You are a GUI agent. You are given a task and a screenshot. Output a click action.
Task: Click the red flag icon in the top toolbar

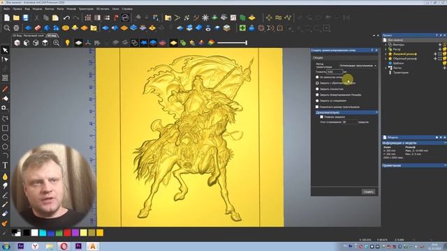click(x=116, y=17)
